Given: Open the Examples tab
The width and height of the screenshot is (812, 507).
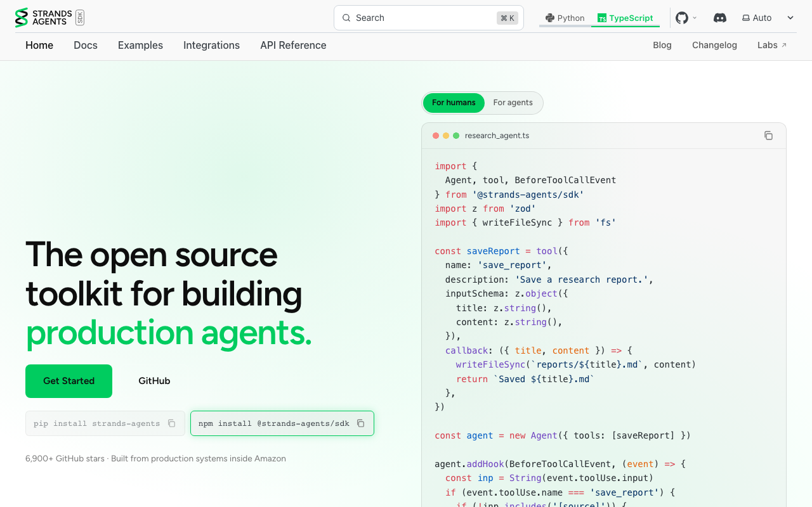Looking at the screenshot, I should 140,45.
